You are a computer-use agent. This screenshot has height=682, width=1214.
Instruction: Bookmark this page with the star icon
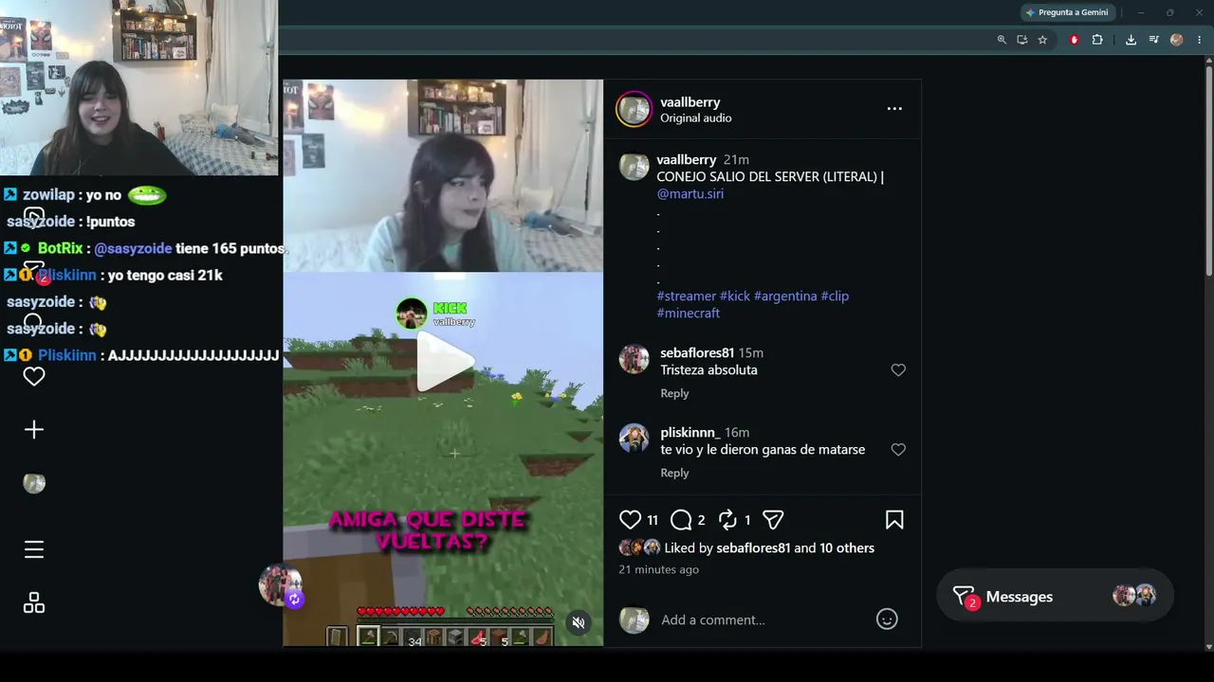tap(1042, 40)
